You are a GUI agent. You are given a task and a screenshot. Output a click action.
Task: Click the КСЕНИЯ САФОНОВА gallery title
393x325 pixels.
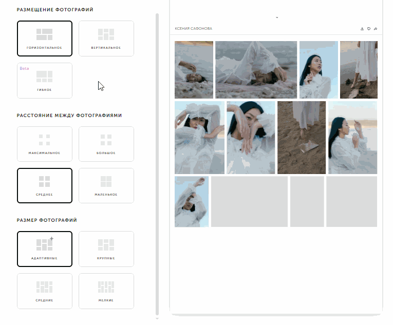pyautogui.click(x=194, y=29)
